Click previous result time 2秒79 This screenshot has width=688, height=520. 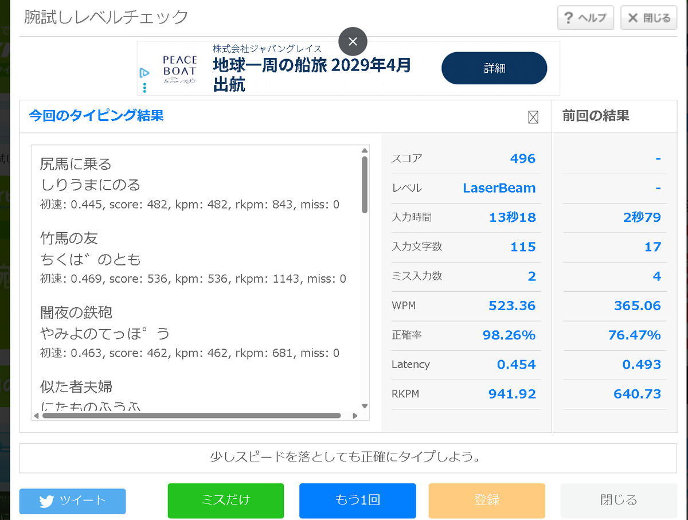click(x=642, y=217)
